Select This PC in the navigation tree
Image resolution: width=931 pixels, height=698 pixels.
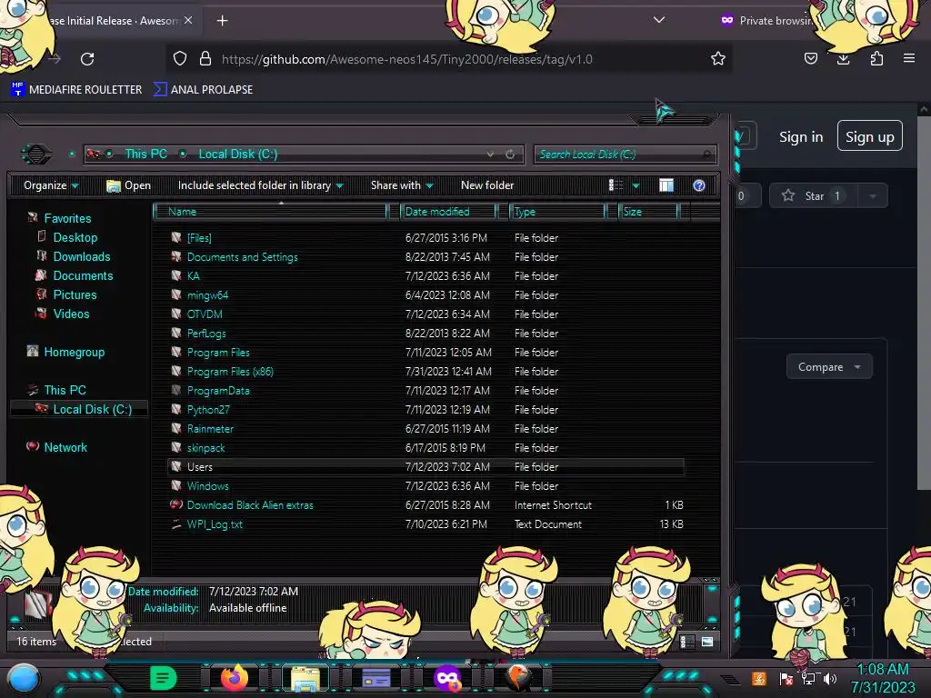pos(65,390)
